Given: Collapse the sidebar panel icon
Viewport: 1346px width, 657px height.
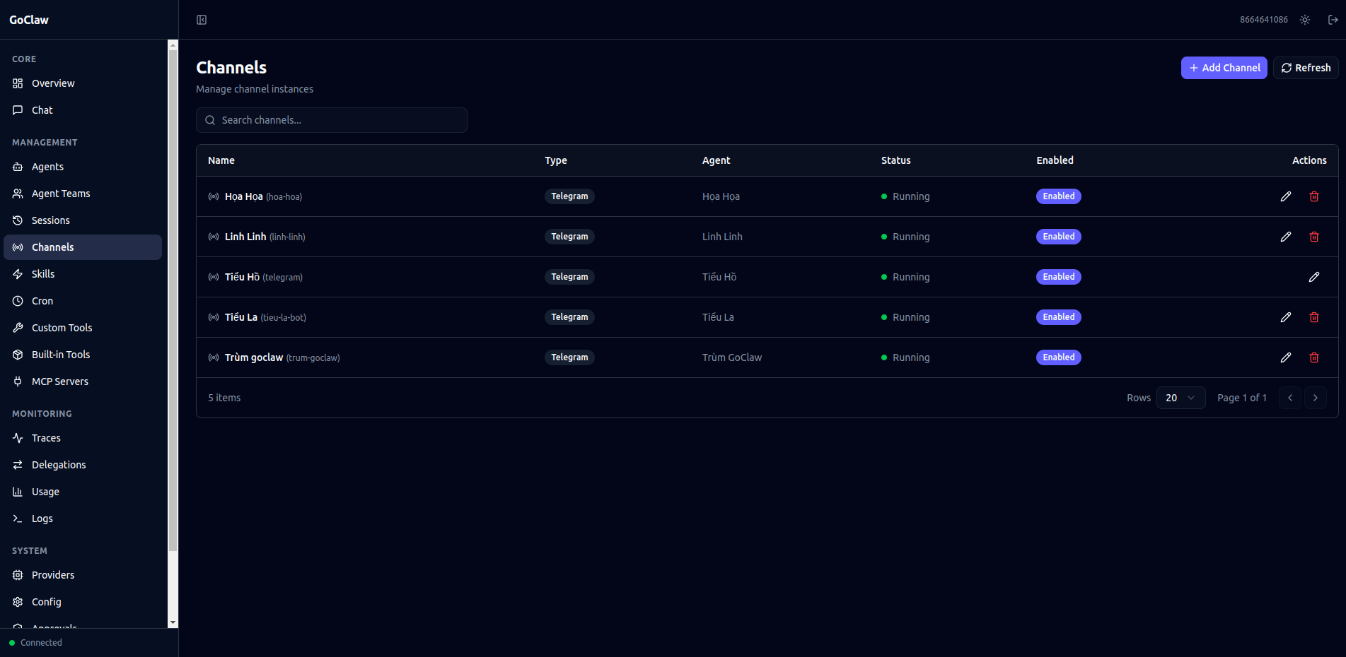Looking at the screenshot, I should click(202, 20).
